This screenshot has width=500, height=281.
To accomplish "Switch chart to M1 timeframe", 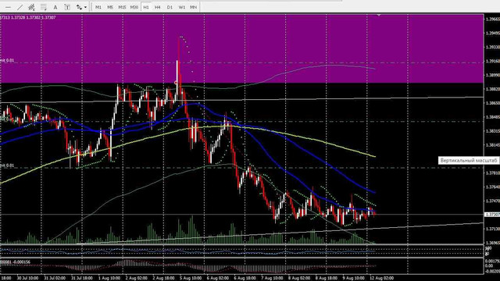I will coord(98,7).
